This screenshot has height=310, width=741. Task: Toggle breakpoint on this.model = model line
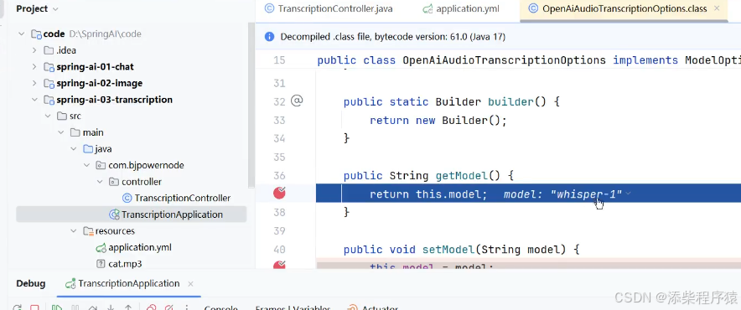point(279,266)
